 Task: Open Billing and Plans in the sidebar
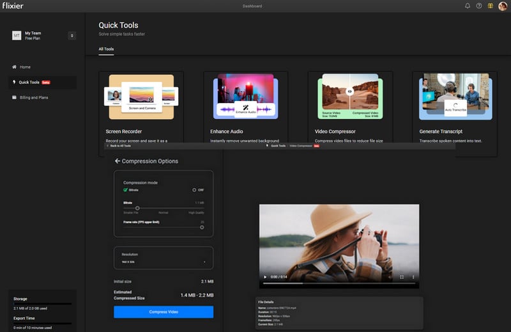click(x=42, y=97)
